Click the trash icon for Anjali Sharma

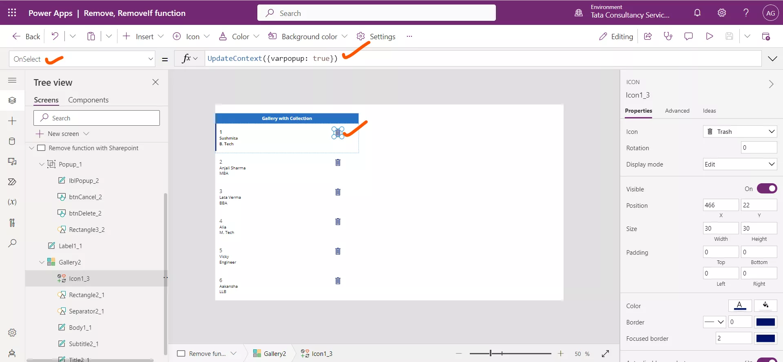click(x=338, y=162)
